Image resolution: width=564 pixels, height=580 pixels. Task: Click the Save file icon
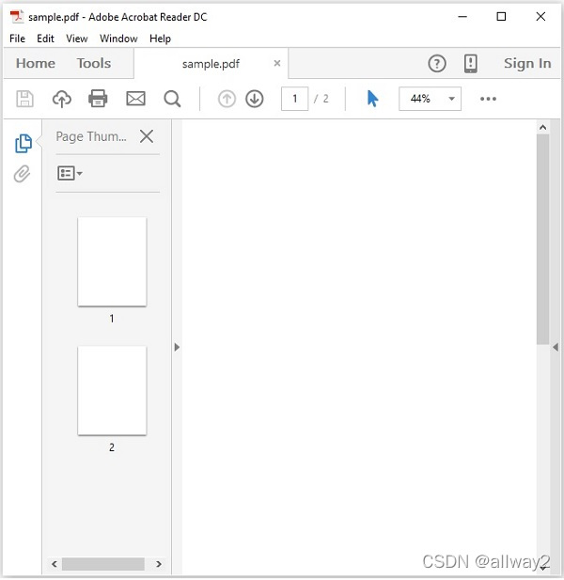[24, 99]
